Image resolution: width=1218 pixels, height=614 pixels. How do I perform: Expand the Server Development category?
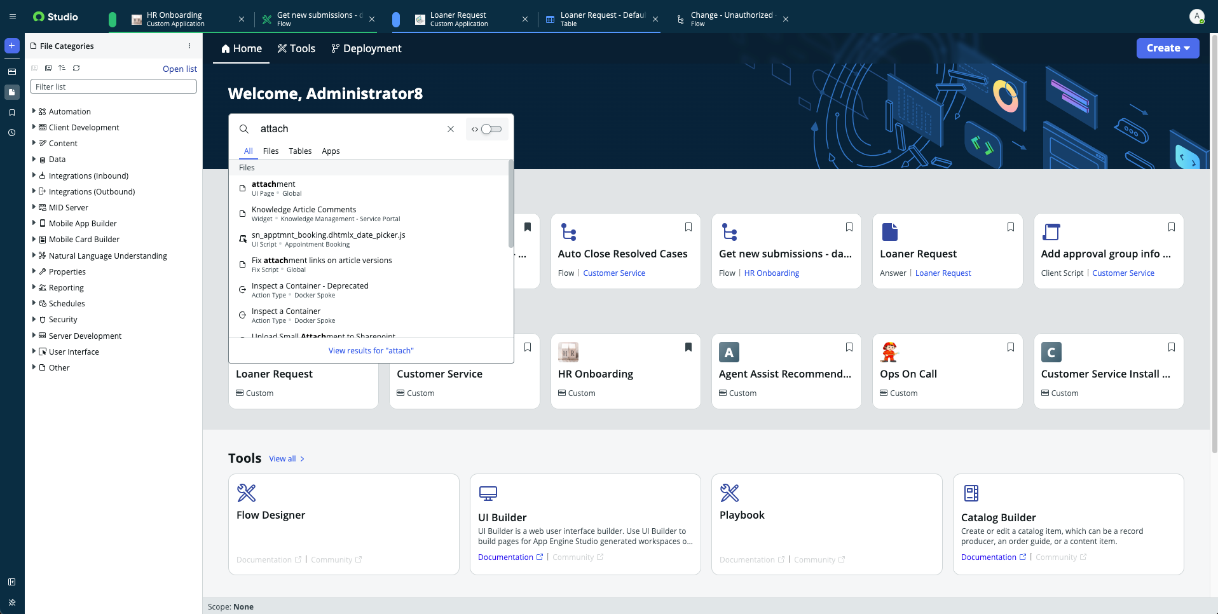[x=34, y=336]
